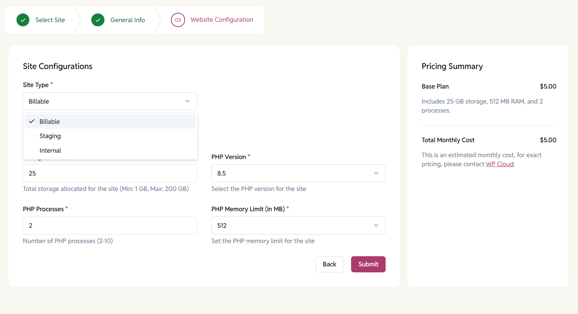Click the green checkmark on Select Site step
Viewport: 578px width, 314px height.
[x=23, y=20]
